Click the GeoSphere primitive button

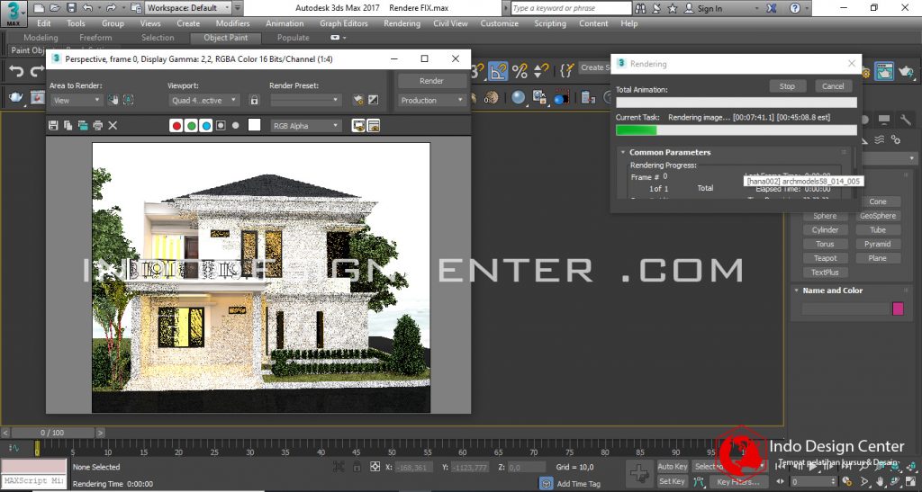878,216
